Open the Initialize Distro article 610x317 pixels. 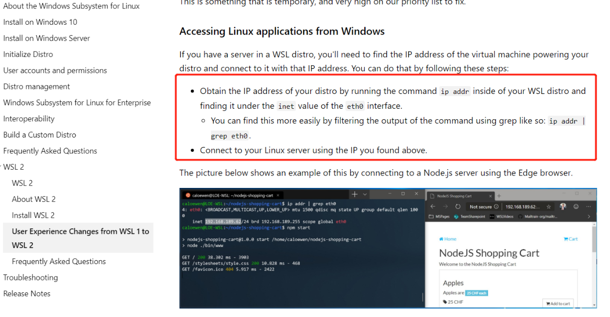(x=28, y=54)
